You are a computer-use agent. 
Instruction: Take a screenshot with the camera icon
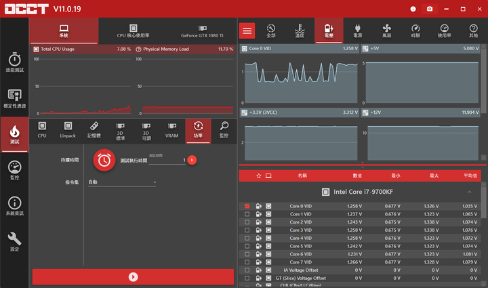430,9
